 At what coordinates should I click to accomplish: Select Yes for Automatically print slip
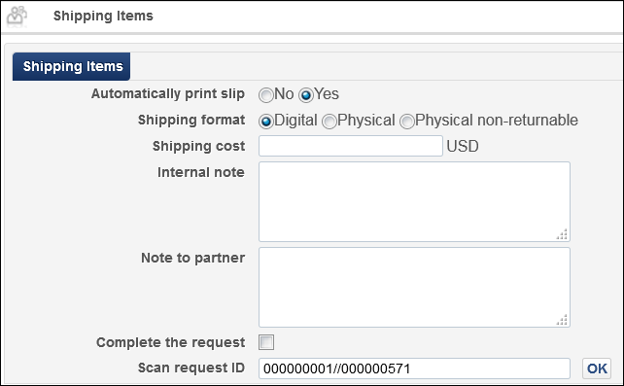coord(306,95)
